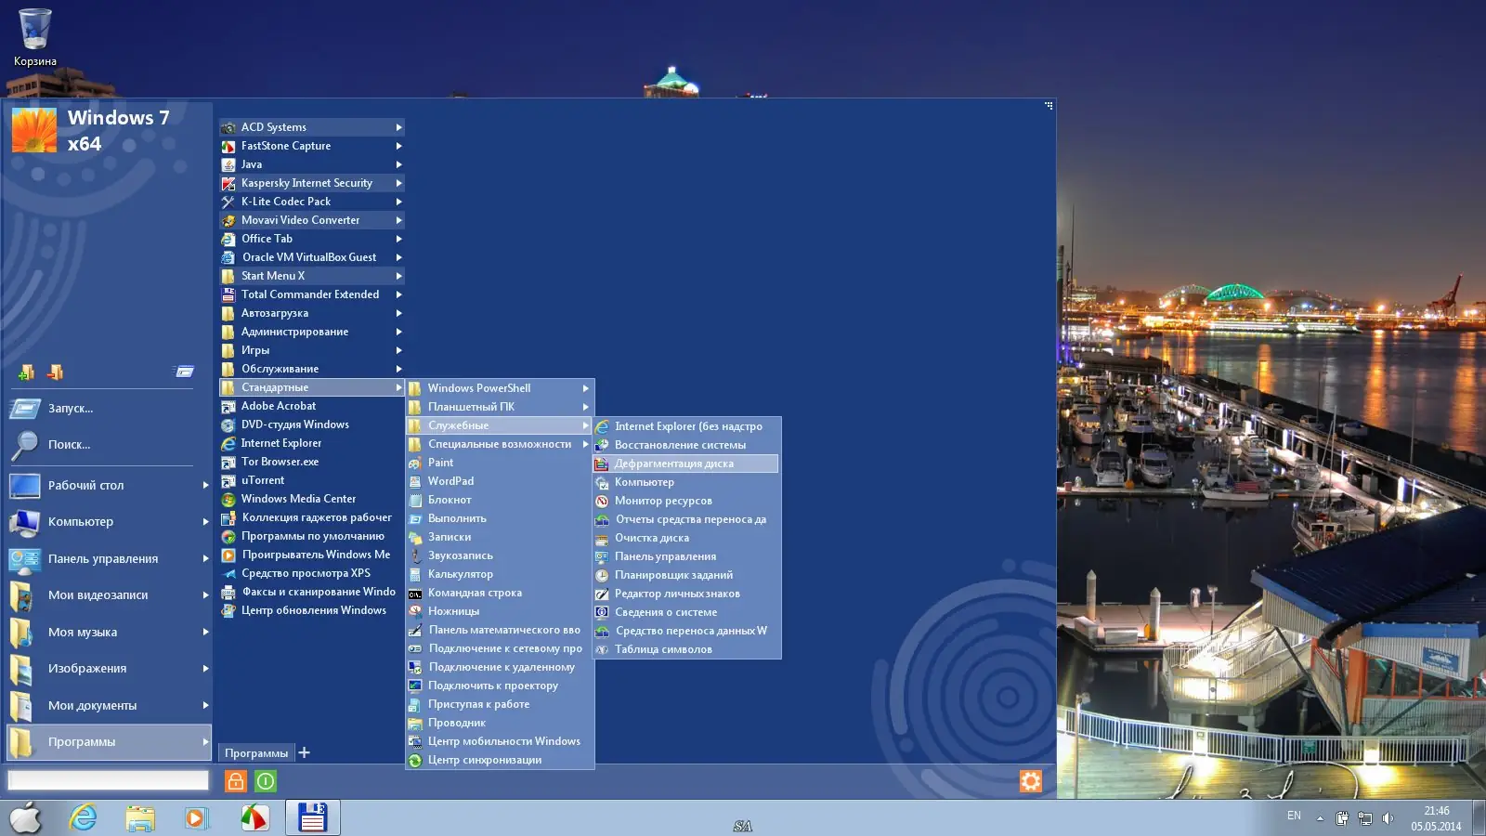1486x836 pixels.
Task: Select the Корзина recycle bin on the desktop
Action: point(35,37)
